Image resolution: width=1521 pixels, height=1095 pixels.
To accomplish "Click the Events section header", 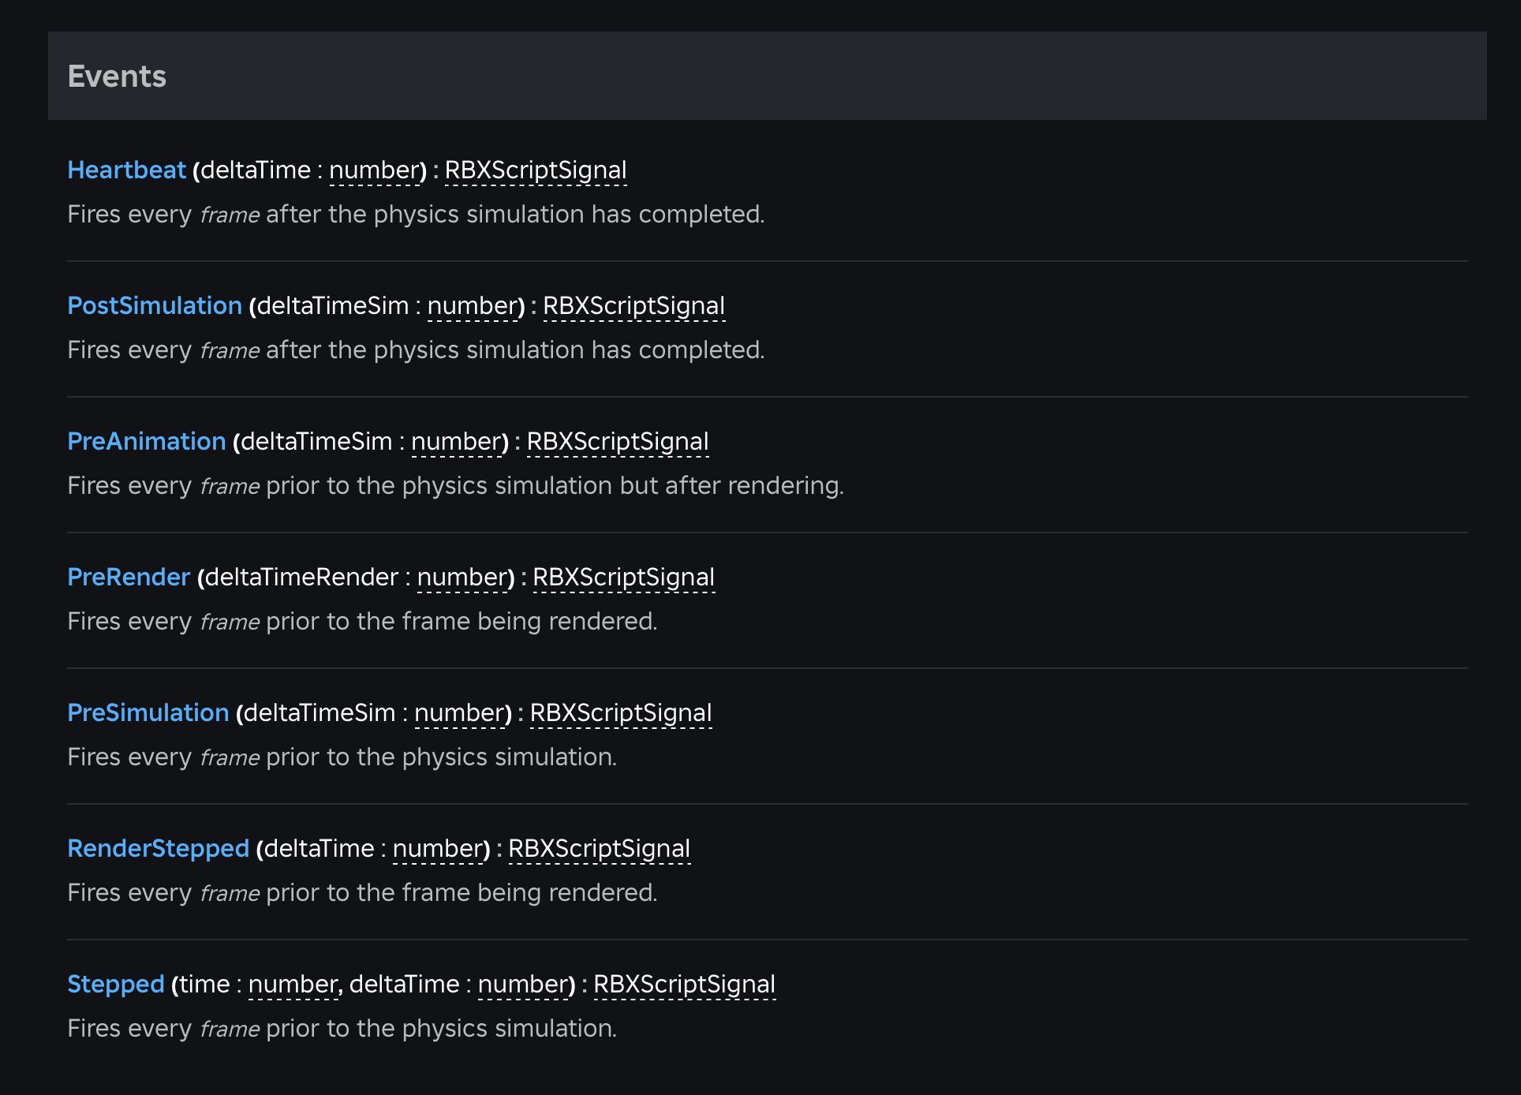I will pyautogui.click(x=117, y=76).
